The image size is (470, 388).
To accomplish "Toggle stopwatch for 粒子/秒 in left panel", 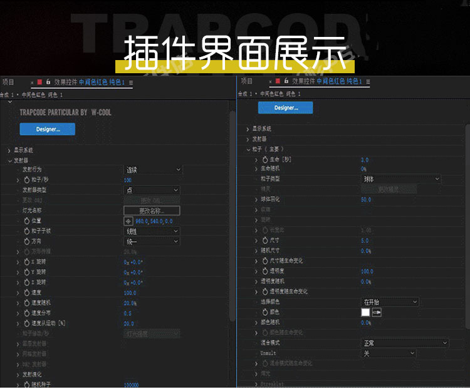I will click(27, 180).
